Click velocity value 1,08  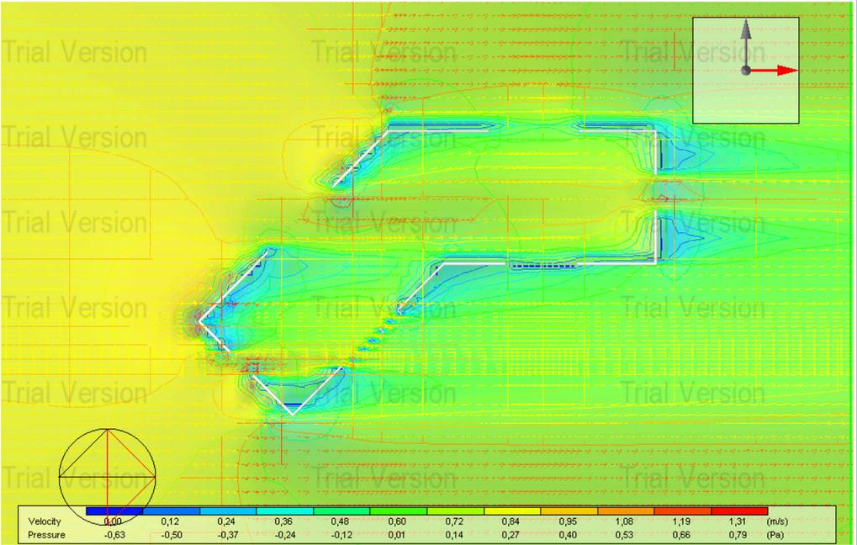pos(624,522)
